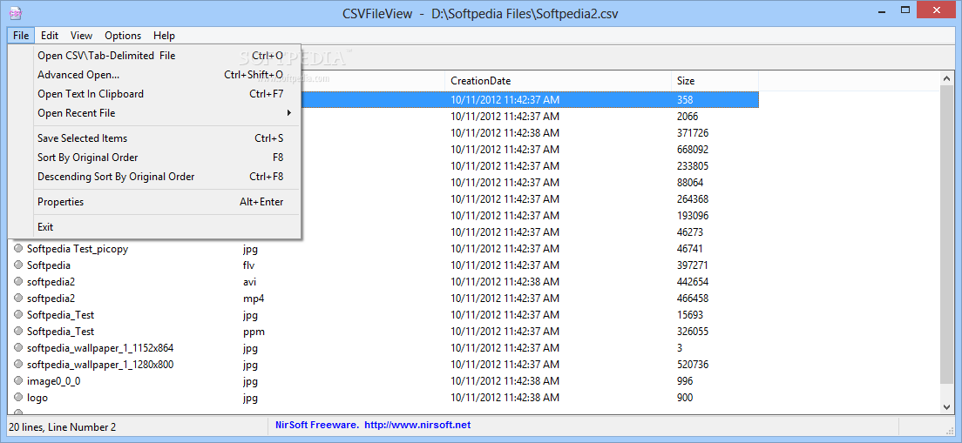
Task: Select the softpedia_wallpaper_1_1280x800 file name
Action: click(100, 365)
